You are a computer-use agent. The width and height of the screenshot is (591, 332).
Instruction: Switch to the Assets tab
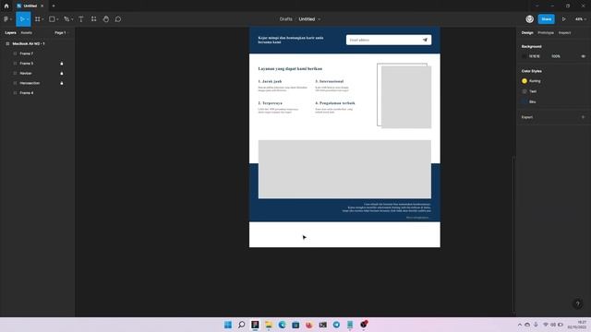(27, 33)
